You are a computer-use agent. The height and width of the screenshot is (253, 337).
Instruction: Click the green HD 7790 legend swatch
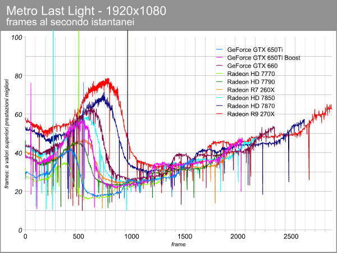click(x=219, y=82)
